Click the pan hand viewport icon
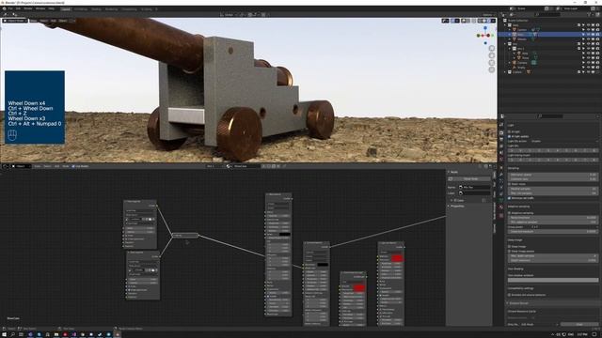Viewport: 602px width, 338px height. pos(492,55)
